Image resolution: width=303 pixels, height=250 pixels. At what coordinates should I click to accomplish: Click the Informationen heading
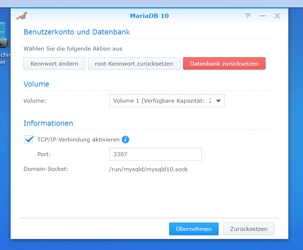pos(48,123)
